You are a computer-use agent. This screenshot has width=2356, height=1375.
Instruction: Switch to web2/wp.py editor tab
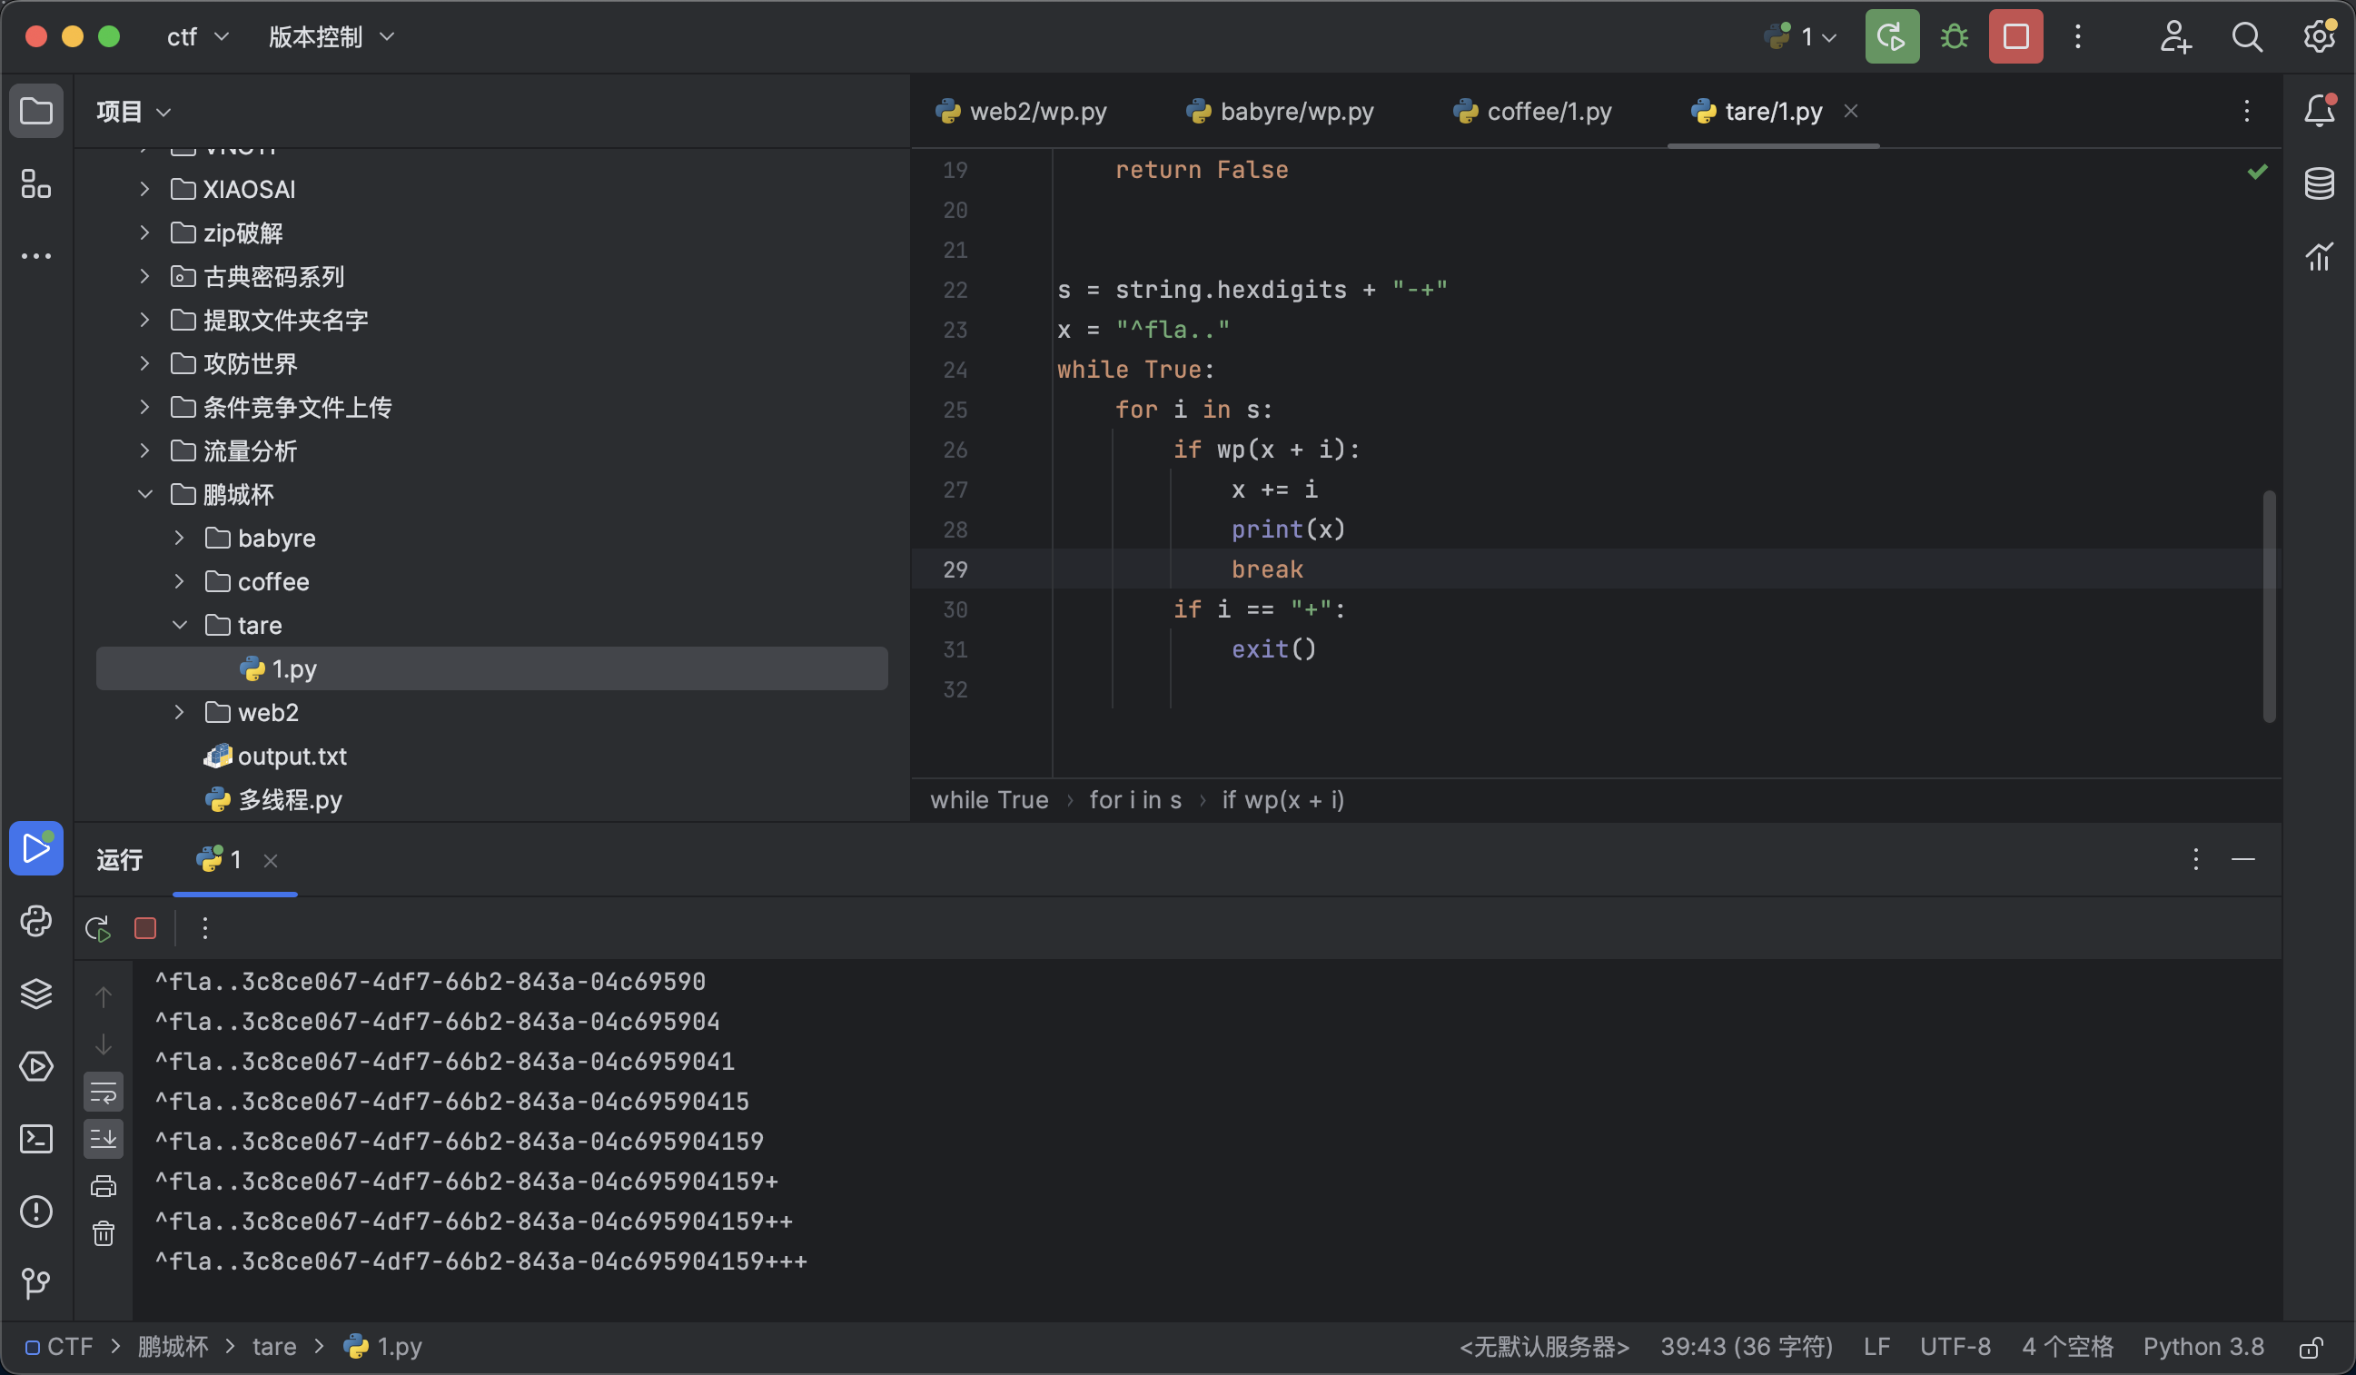click(x=1020, y=111)
